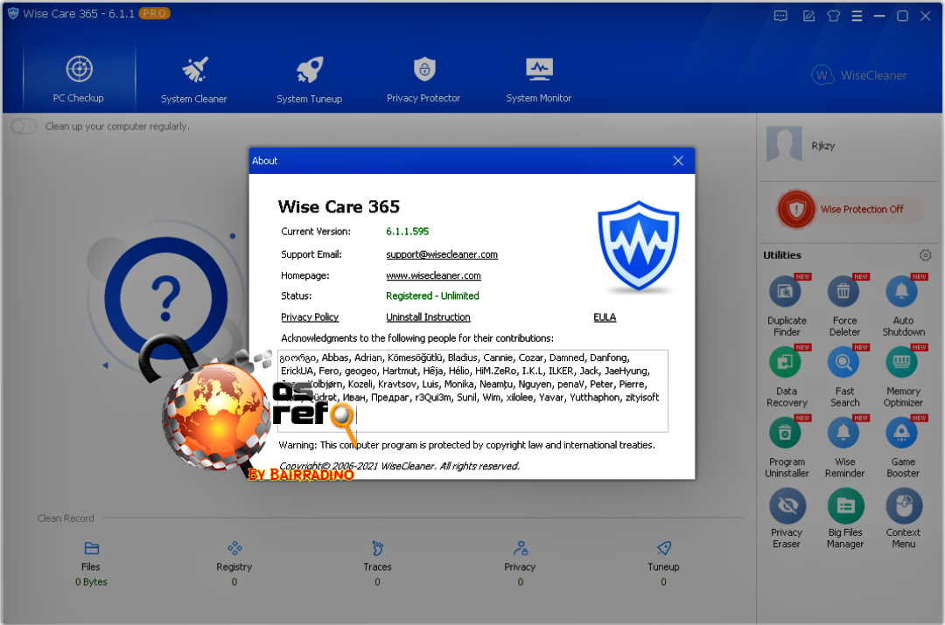Open the hamburger menu in title bar
945x625 pixels.
coord(857,16)
